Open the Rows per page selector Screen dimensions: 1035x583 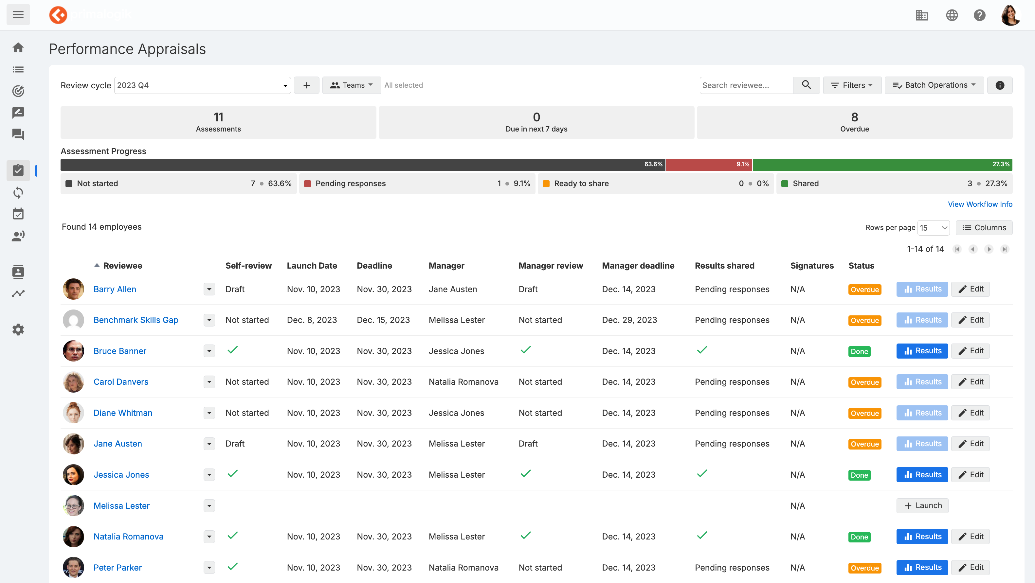point(933,228)
